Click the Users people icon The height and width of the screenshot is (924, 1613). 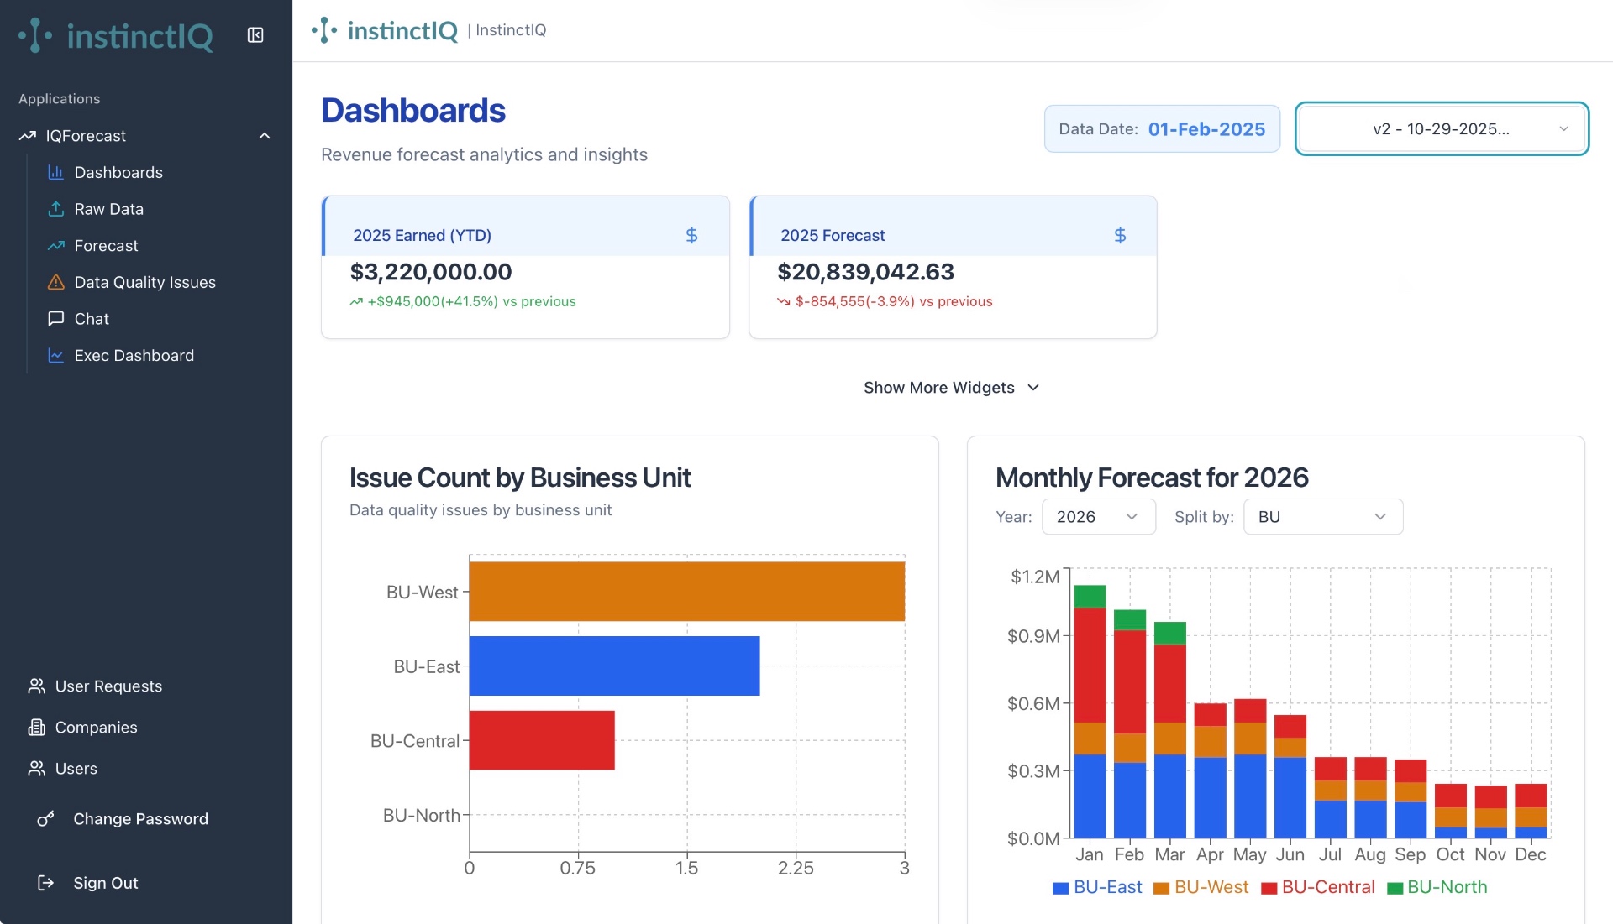[36, 769]
